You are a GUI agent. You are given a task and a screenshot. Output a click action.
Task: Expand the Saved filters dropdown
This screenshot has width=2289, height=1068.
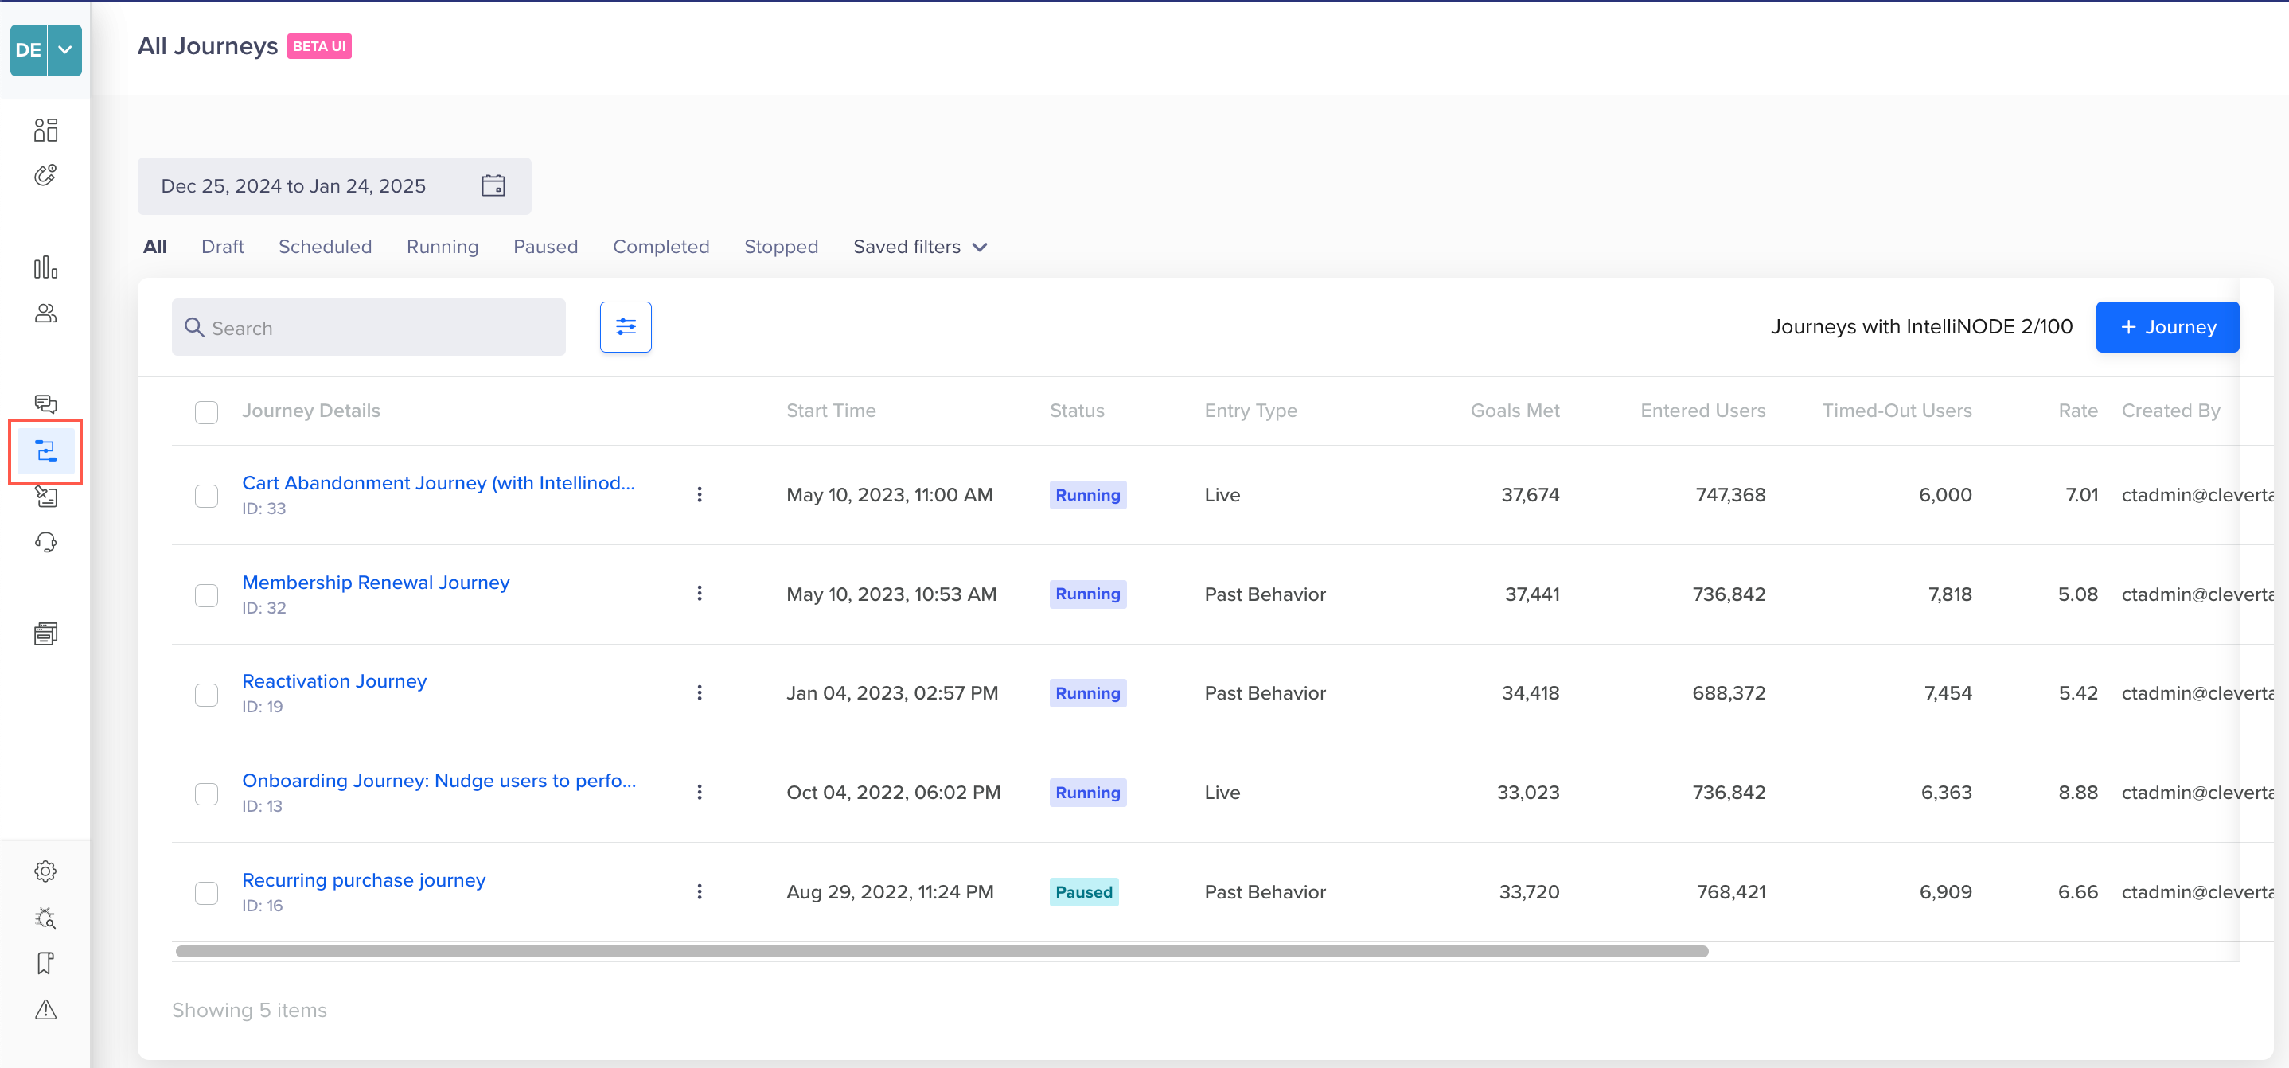click(920, 246)
